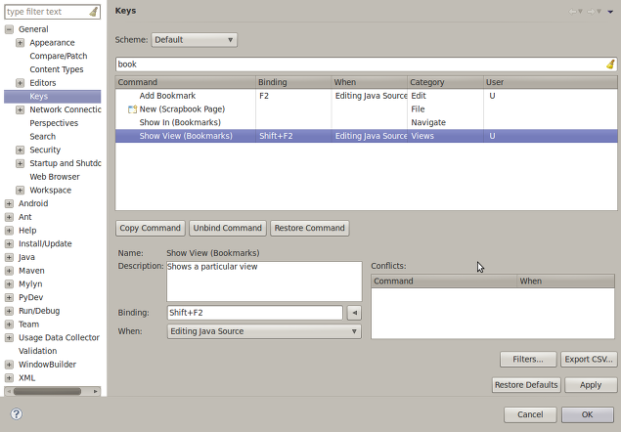Click the Restore Command button
Viewport: 621px width, 432px height.
coord(309,228)
